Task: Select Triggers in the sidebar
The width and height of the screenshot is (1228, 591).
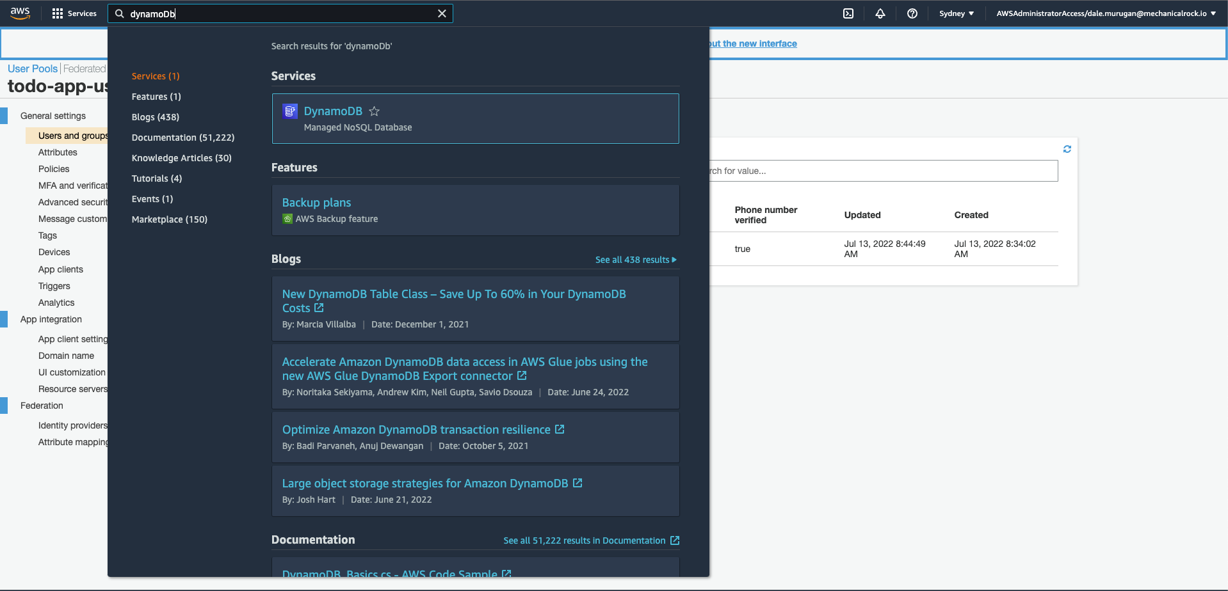Action: click(54, 286)
